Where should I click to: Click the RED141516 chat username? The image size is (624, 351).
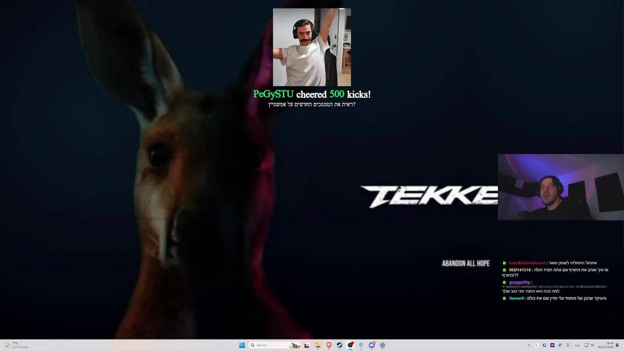click(520, 270)
